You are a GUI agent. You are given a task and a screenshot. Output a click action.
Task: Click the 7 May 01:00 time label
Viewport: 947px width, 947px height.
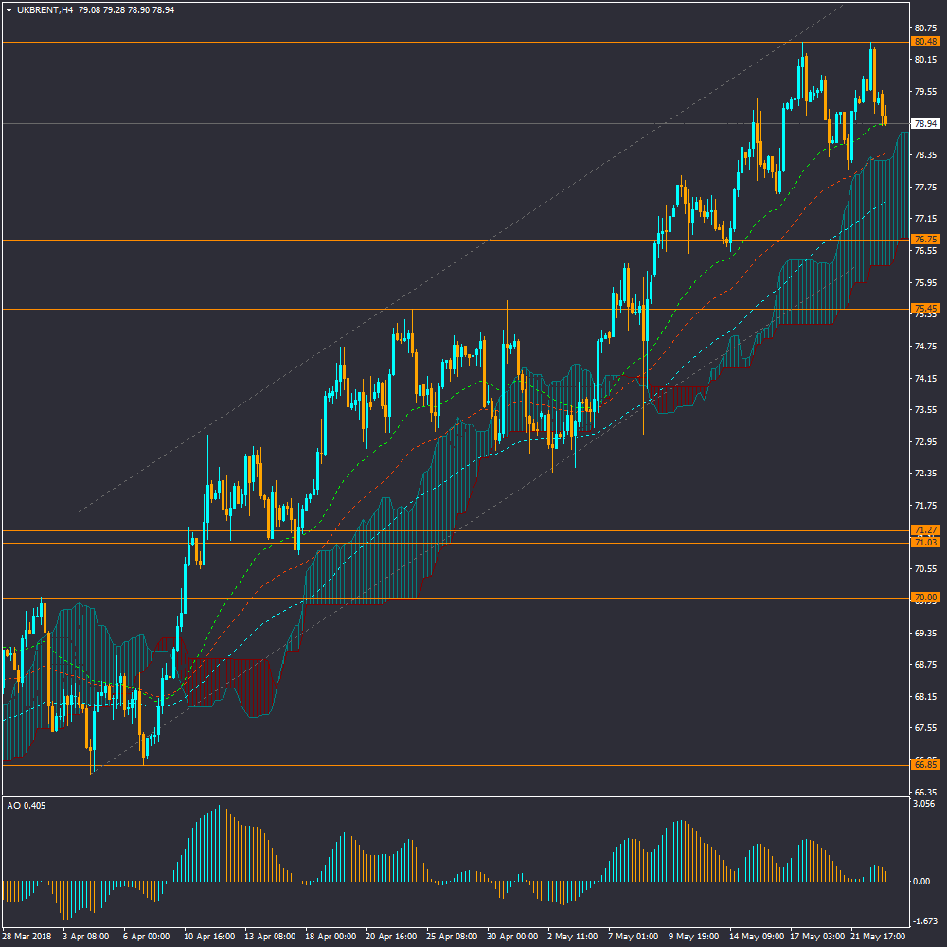tap(632, 936)
